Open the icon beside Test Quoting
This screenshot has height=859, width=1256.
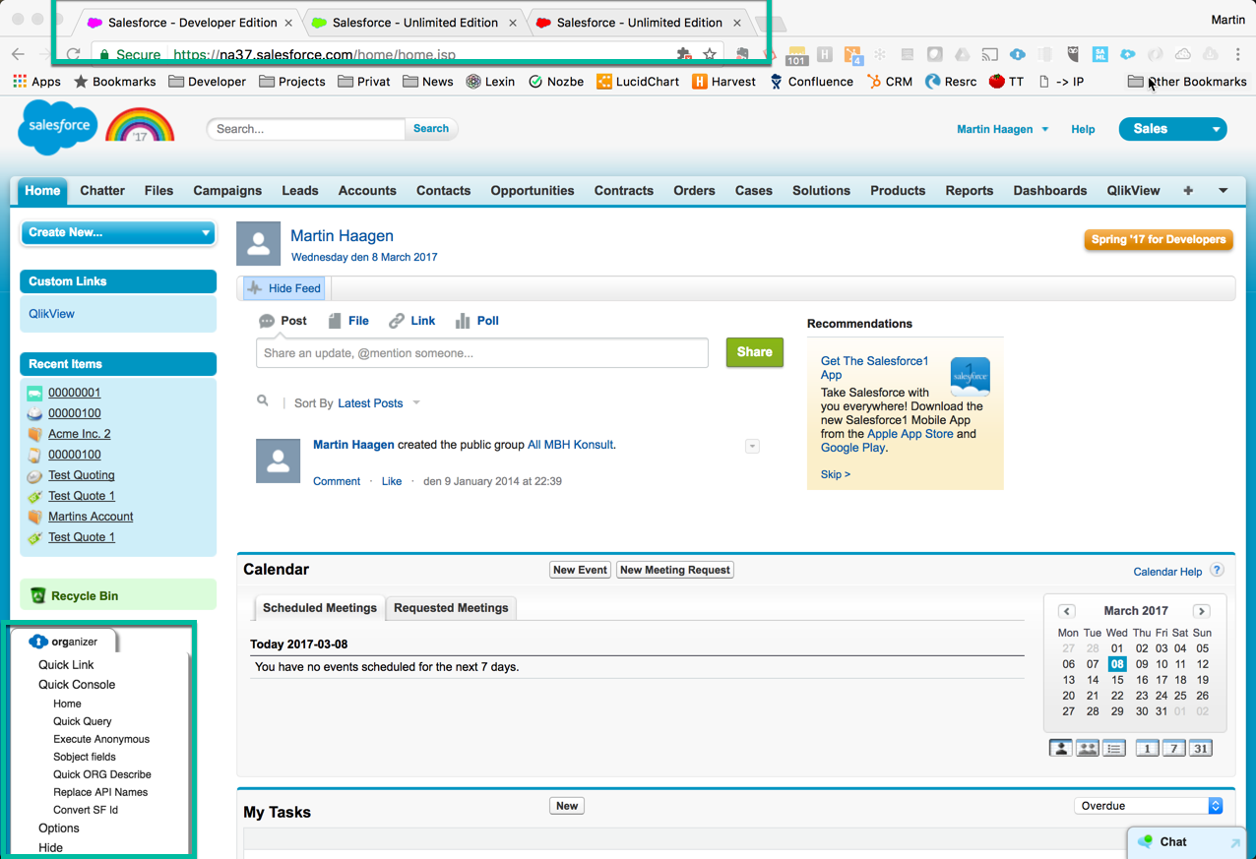pos(34,475)
